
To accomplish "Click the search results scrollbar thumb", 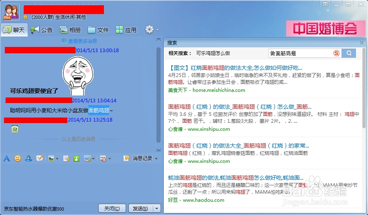I will [364, 88].
